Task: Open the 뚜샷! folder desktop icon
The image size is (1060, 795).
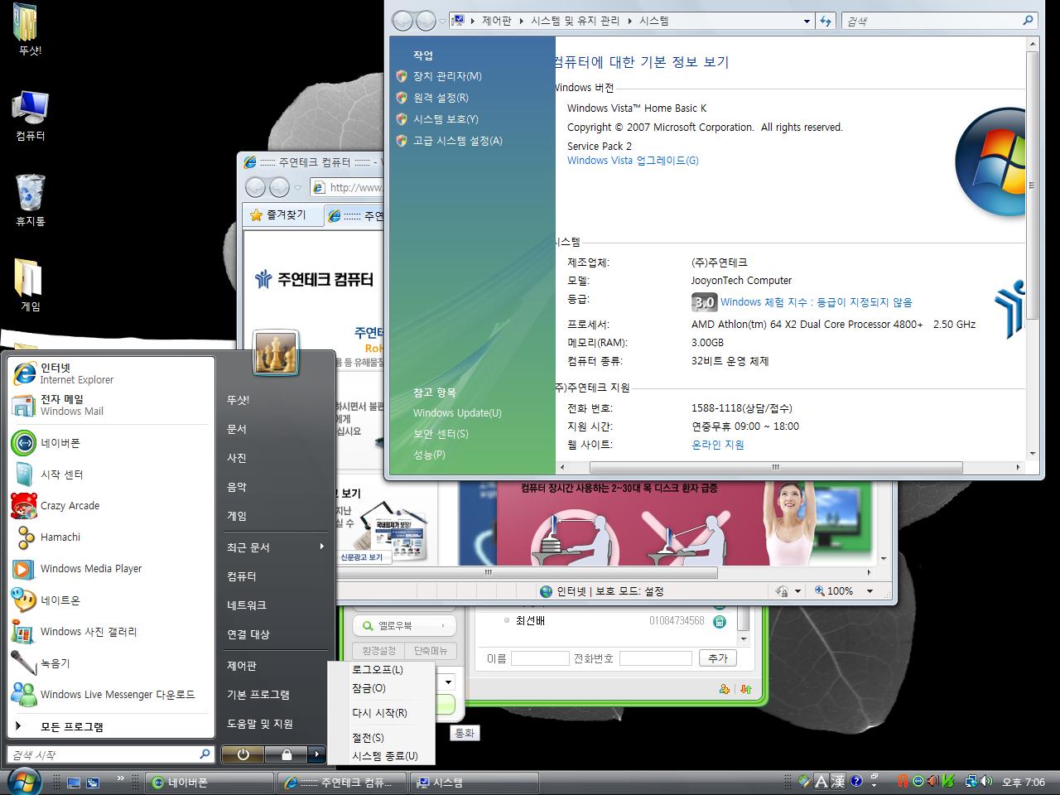Action: tap(30, 29)
